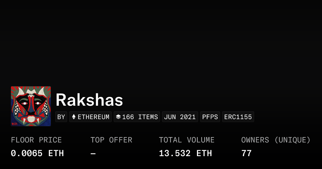
Task: Select the 77 unique owners value
Action: tap(246, 153)
